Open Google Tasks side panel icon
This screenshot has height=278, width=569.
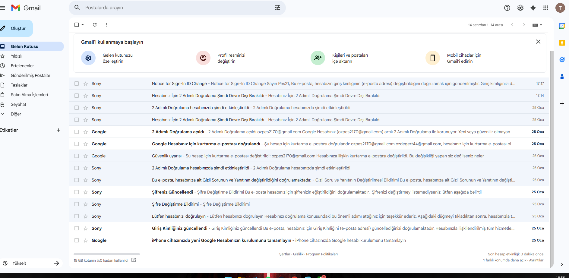click(562, 60)
